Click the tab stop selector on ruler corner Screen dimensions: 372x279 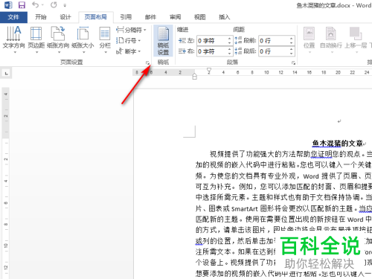(x=6, y=74)
